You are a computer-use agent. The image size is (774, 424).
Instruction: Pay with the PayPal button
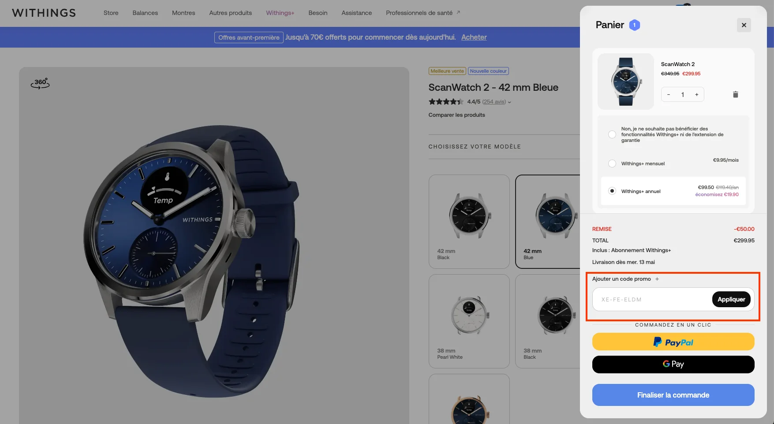[673, 342]
